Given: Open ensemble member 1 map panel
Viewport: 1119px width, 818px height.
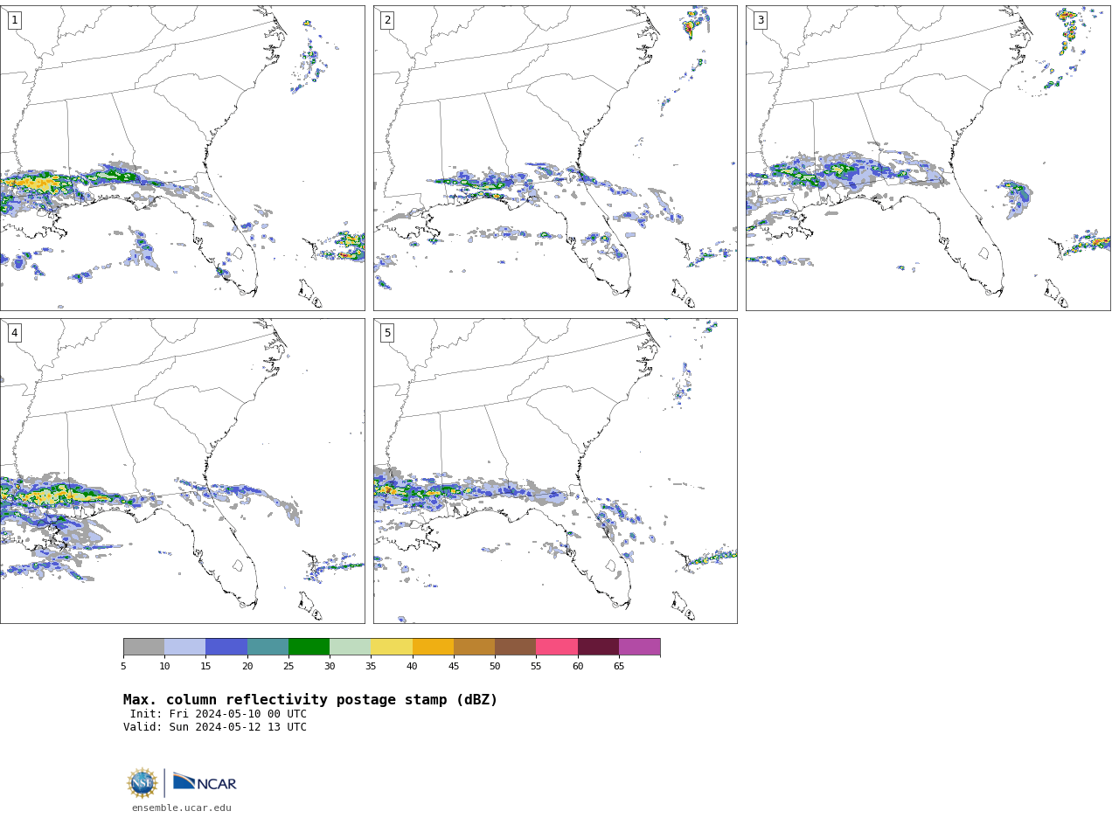Looking at the screenshot, I should point(182,158).
